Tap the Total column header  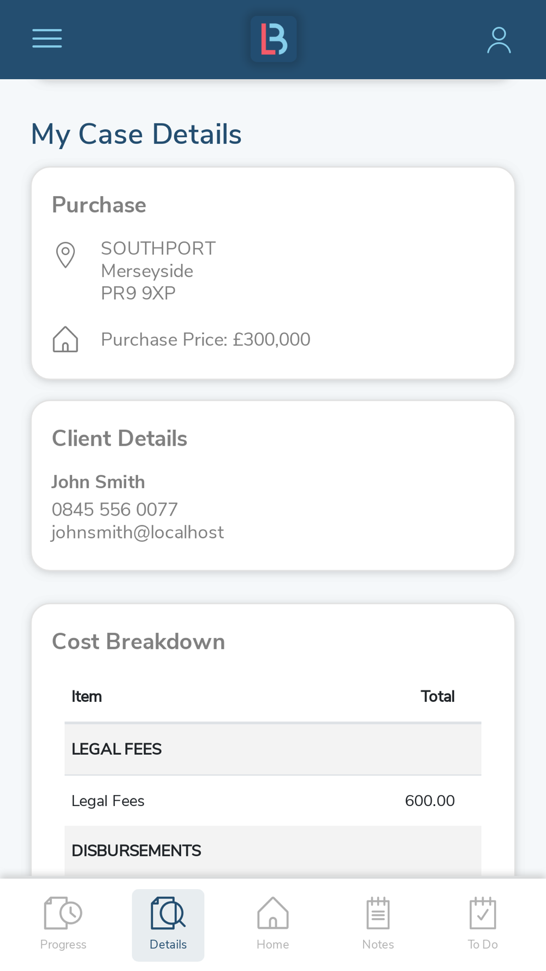click(x=437, y=696)
